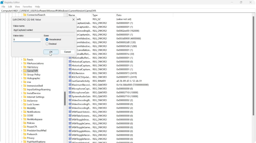Click the MaximumRecord... value icon
This screenshot has width=256, height=143.
[70, 85]
